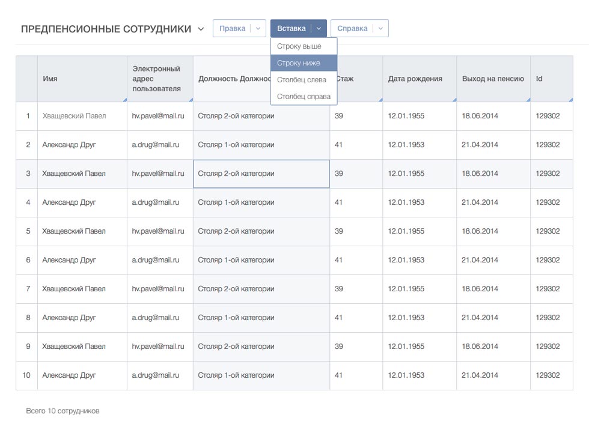This screenshot has width=589, height=427.
Task: Click the Справка button label
Action: [352, 28]
